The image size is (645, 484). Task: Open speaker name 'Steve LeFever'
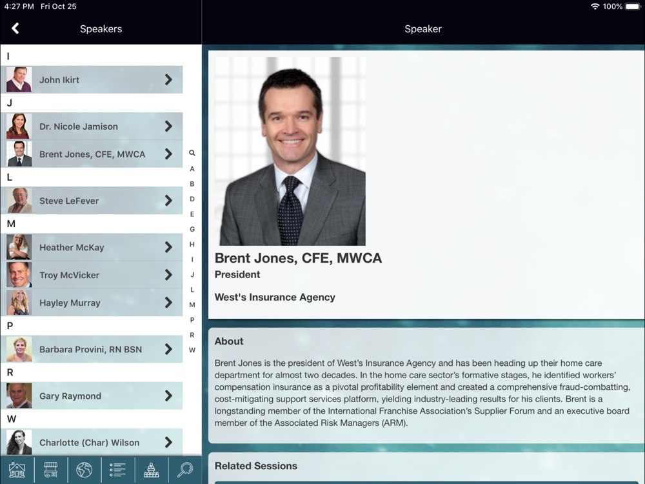point(69,201)
